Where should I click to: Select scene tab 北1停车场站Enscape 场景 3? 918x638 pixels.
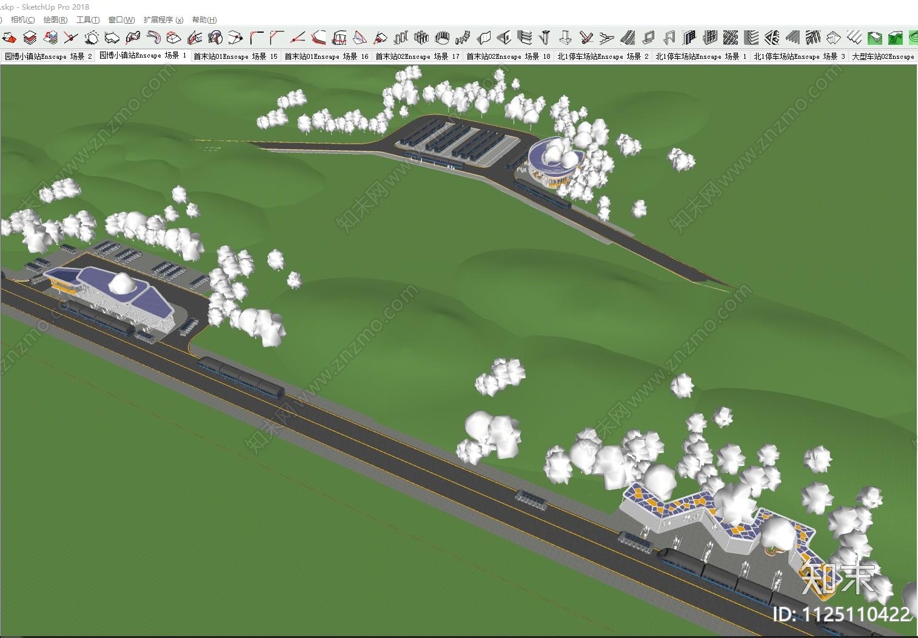pos(800,56)
